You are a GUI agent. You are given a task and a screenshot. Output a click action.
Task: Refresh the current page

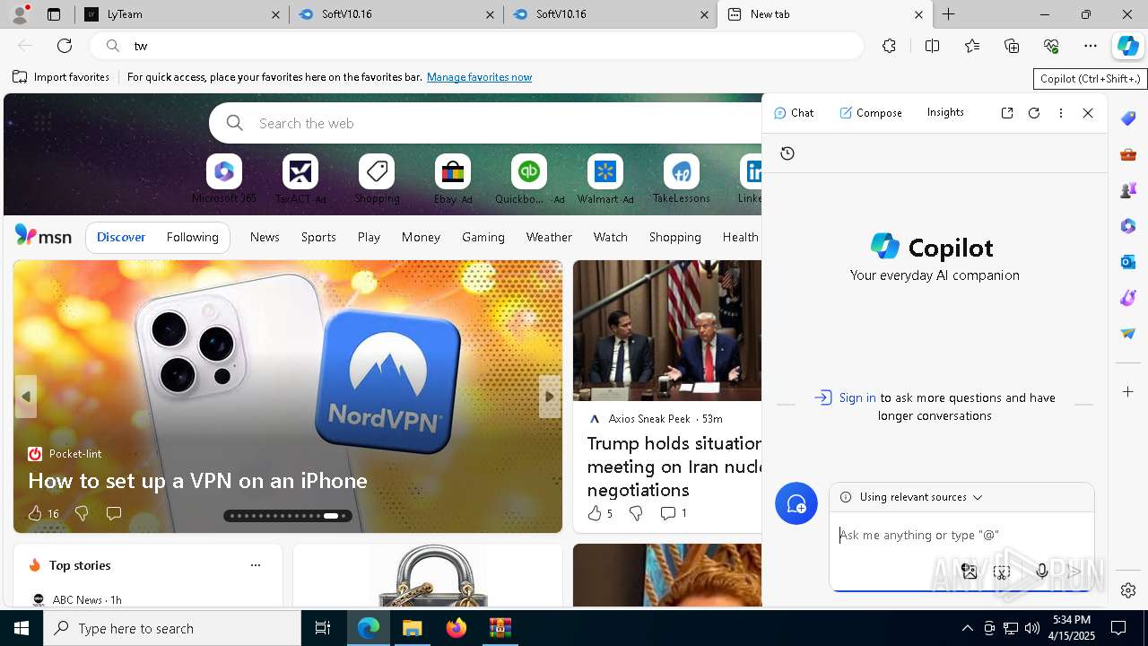point(65,46)
